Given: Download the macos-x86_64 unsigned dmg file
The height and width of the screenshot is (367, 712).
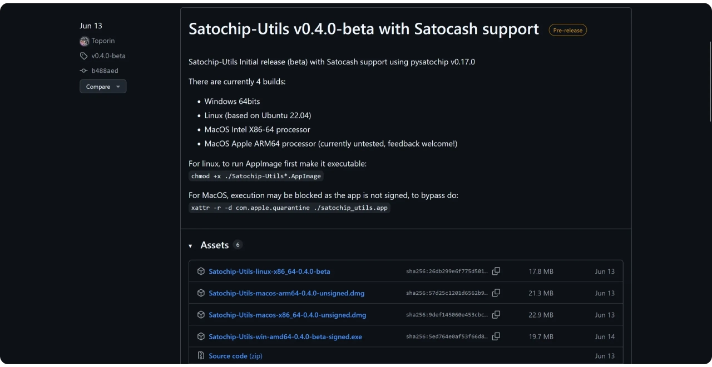Looking at the screenshot, I should [x=287, y=315].
